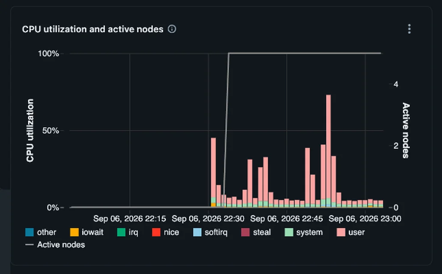Click the 'CPU utilization and active nodes' title
This screenshot has height=274, width=442.
coord(93,29)
